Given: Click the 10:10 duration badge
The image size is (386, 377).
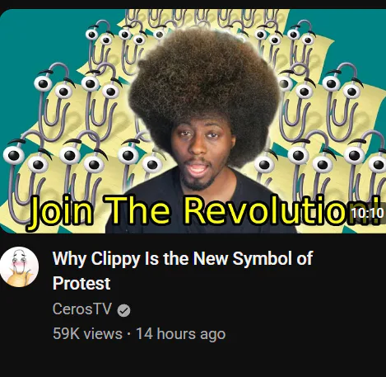Looking at the screenshot, I should [x=367, y=213].
